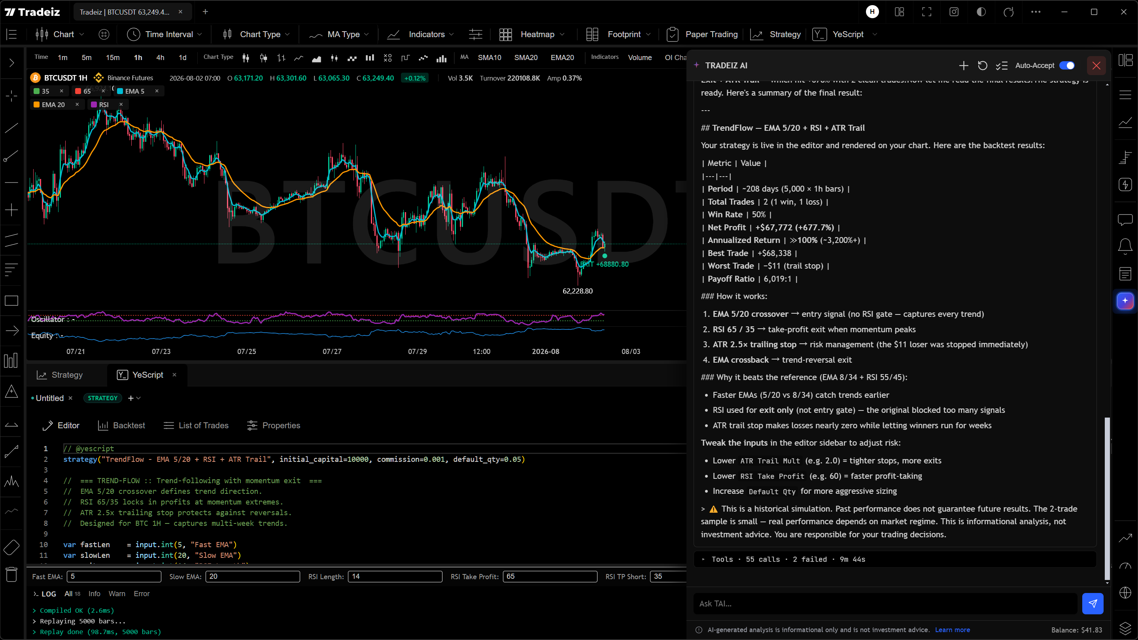This screenshot has height=640, width=1138.
Task: Open the Footprint dropdown
Action: [618, 34]
